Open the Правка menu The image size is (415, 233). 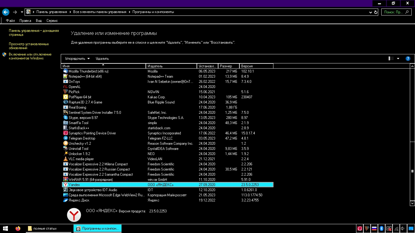[25, 21]
